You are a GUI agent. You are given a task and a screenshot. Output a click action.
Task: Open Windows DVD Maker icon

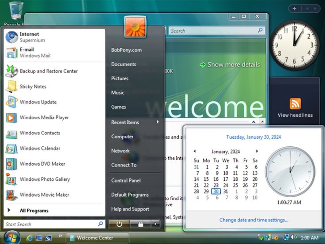pyautogui.click(x=11, y=164)
